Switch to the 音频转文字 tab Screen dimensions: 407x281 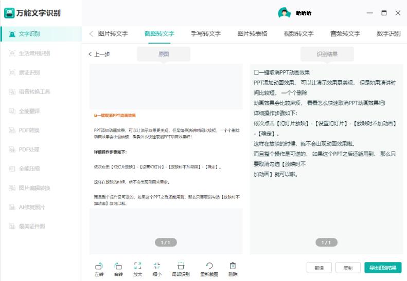tap(345, 34)
